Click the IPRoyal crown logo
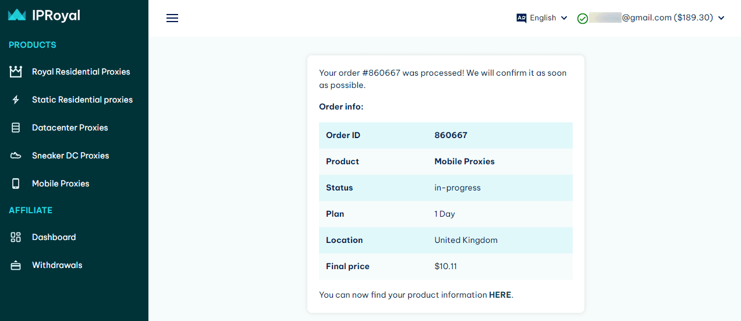Image resolution: width=741 pixels, height=321 pixels. pyautogui.click(x=17, y=15)
